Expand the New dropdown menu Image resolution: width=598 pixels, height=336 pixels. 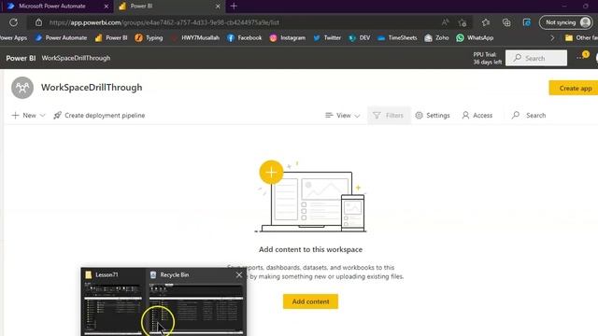(29, 116)
